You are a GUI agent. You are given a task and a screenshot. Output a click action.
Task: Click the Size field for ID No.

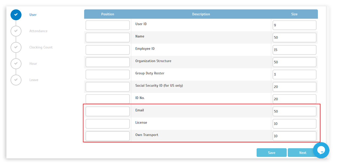(x=295, y=99)
